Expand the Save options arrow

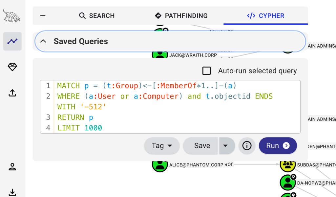pyautogui.click(x=225, y=146)
